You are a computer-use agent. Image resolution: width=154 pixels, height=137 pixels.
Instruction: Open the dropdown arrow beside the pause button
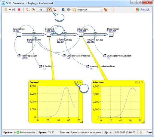[x=10, y=10]
